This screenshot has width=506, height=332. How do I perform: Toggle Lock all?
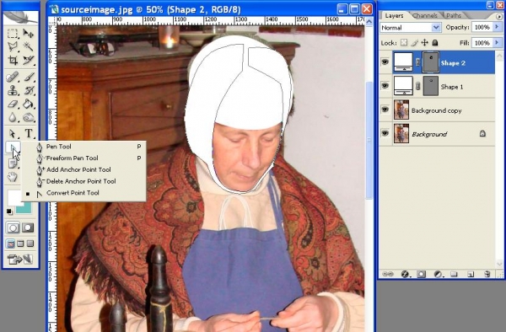[x=435, y=42]
